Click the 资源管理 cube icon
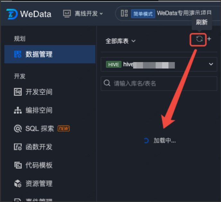Screen dimensions: 221x202 (18, 184)
